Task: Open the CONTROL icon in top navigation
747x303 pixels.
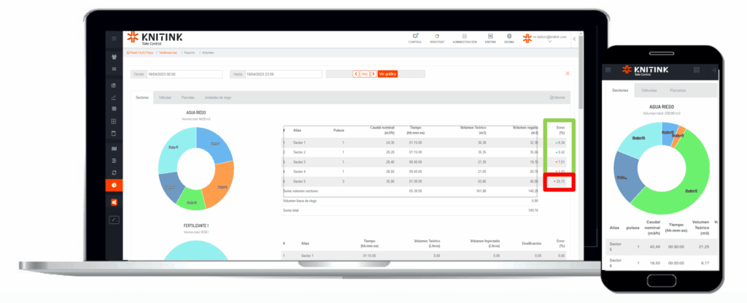Action: coord(415,38)
